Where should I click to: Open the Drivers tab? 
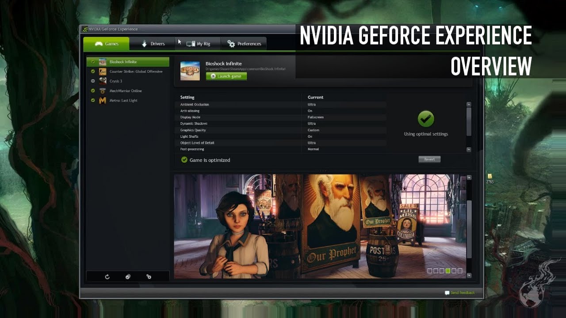(153, 44)
